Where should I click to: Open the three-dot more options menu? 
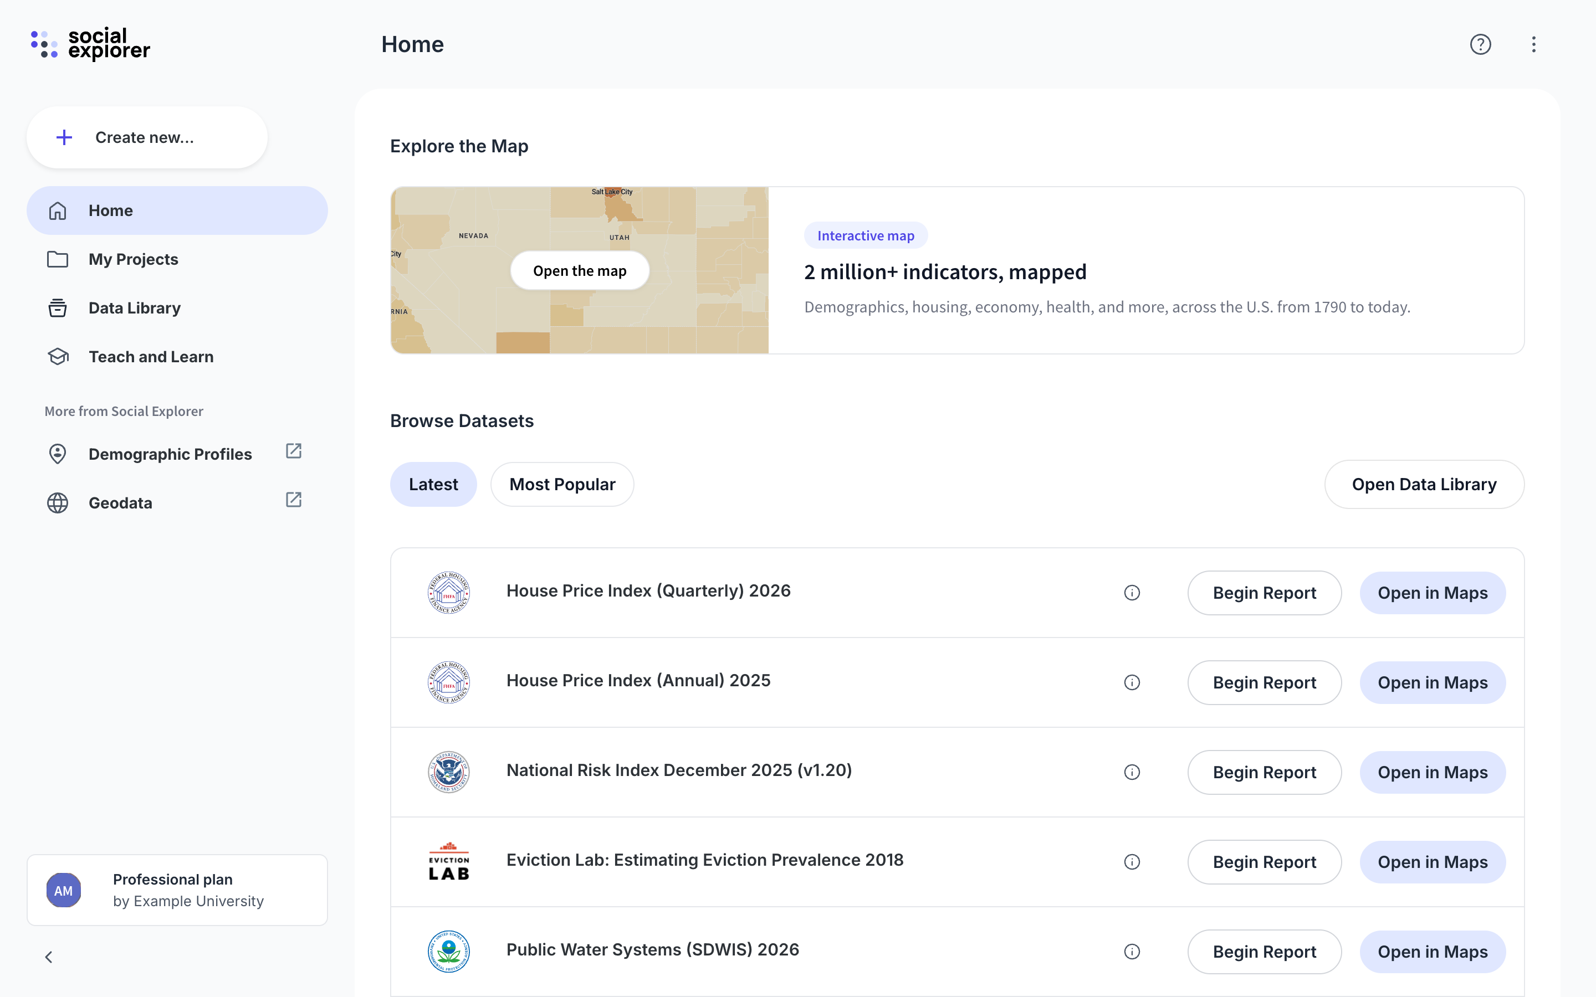coord(1534,44)
